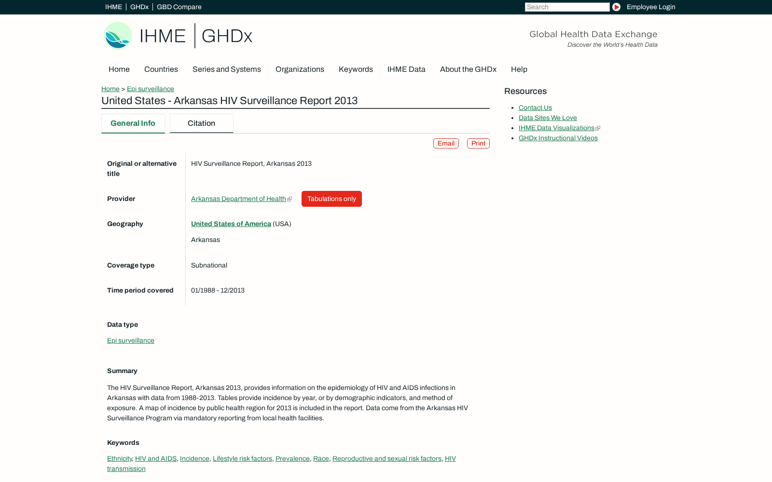Click IHME link in top bar
The width and height of the screenshot is (772, 482).
point(113,7)
